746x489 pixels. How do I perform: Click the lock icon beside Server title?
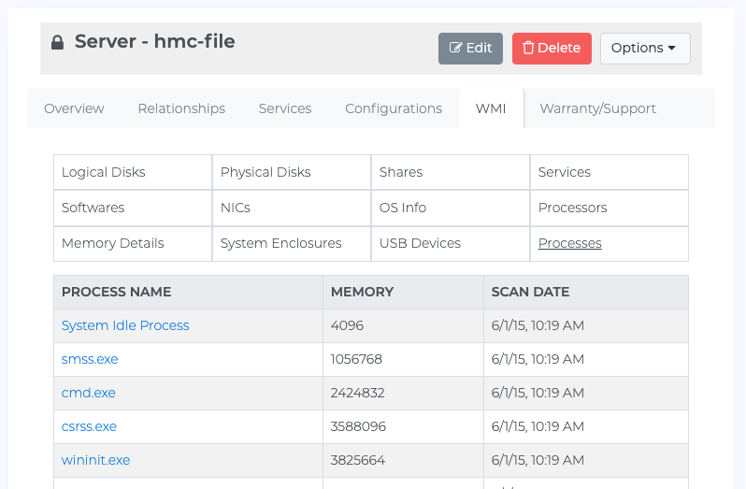(x=58, y=42)
